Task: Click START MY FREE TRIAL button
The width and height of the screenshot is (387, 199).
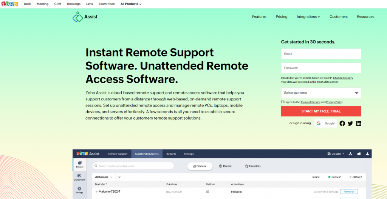Action: point(321,111)
